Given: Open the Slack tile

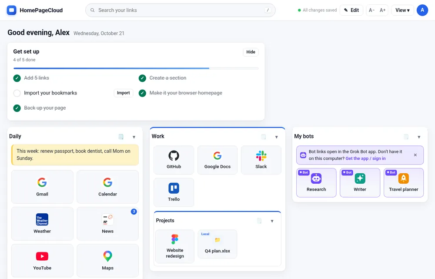Looking at the screenshot, I should 261,160.
